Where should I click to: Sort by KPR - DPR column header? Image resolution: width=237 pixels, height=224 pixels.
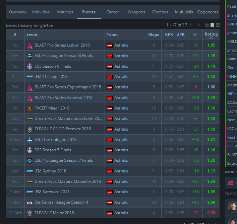click(x=175, y=34)
